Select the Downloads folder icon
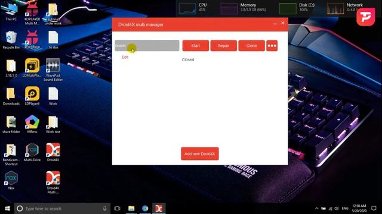382x214 pixels. 11,96
